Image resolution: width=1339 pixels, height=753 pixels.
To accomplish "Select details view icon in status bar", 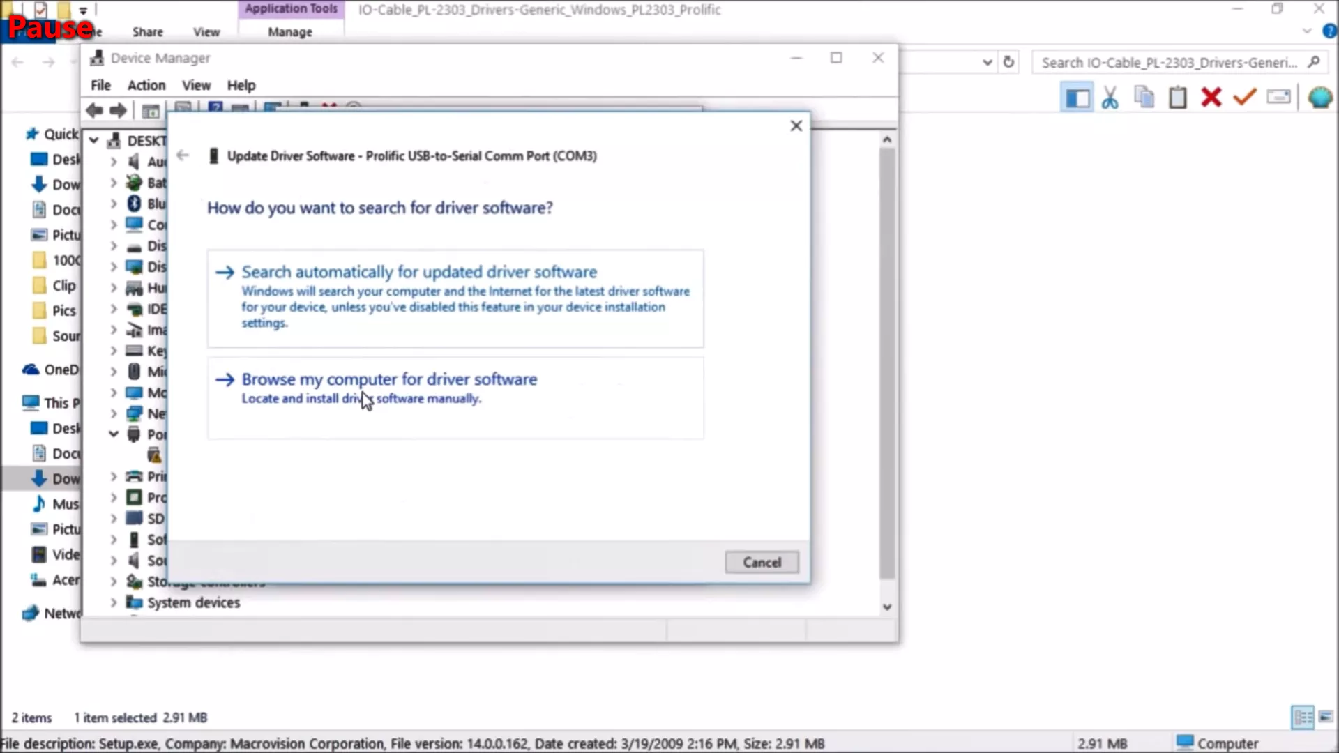I will (x=1303, y=717).
